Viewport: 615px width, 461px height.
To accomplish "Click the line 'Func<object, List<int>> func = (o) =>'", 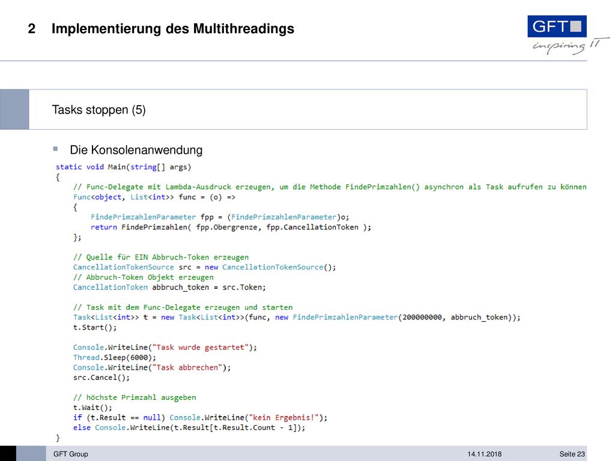I will [x=154, y=197].
